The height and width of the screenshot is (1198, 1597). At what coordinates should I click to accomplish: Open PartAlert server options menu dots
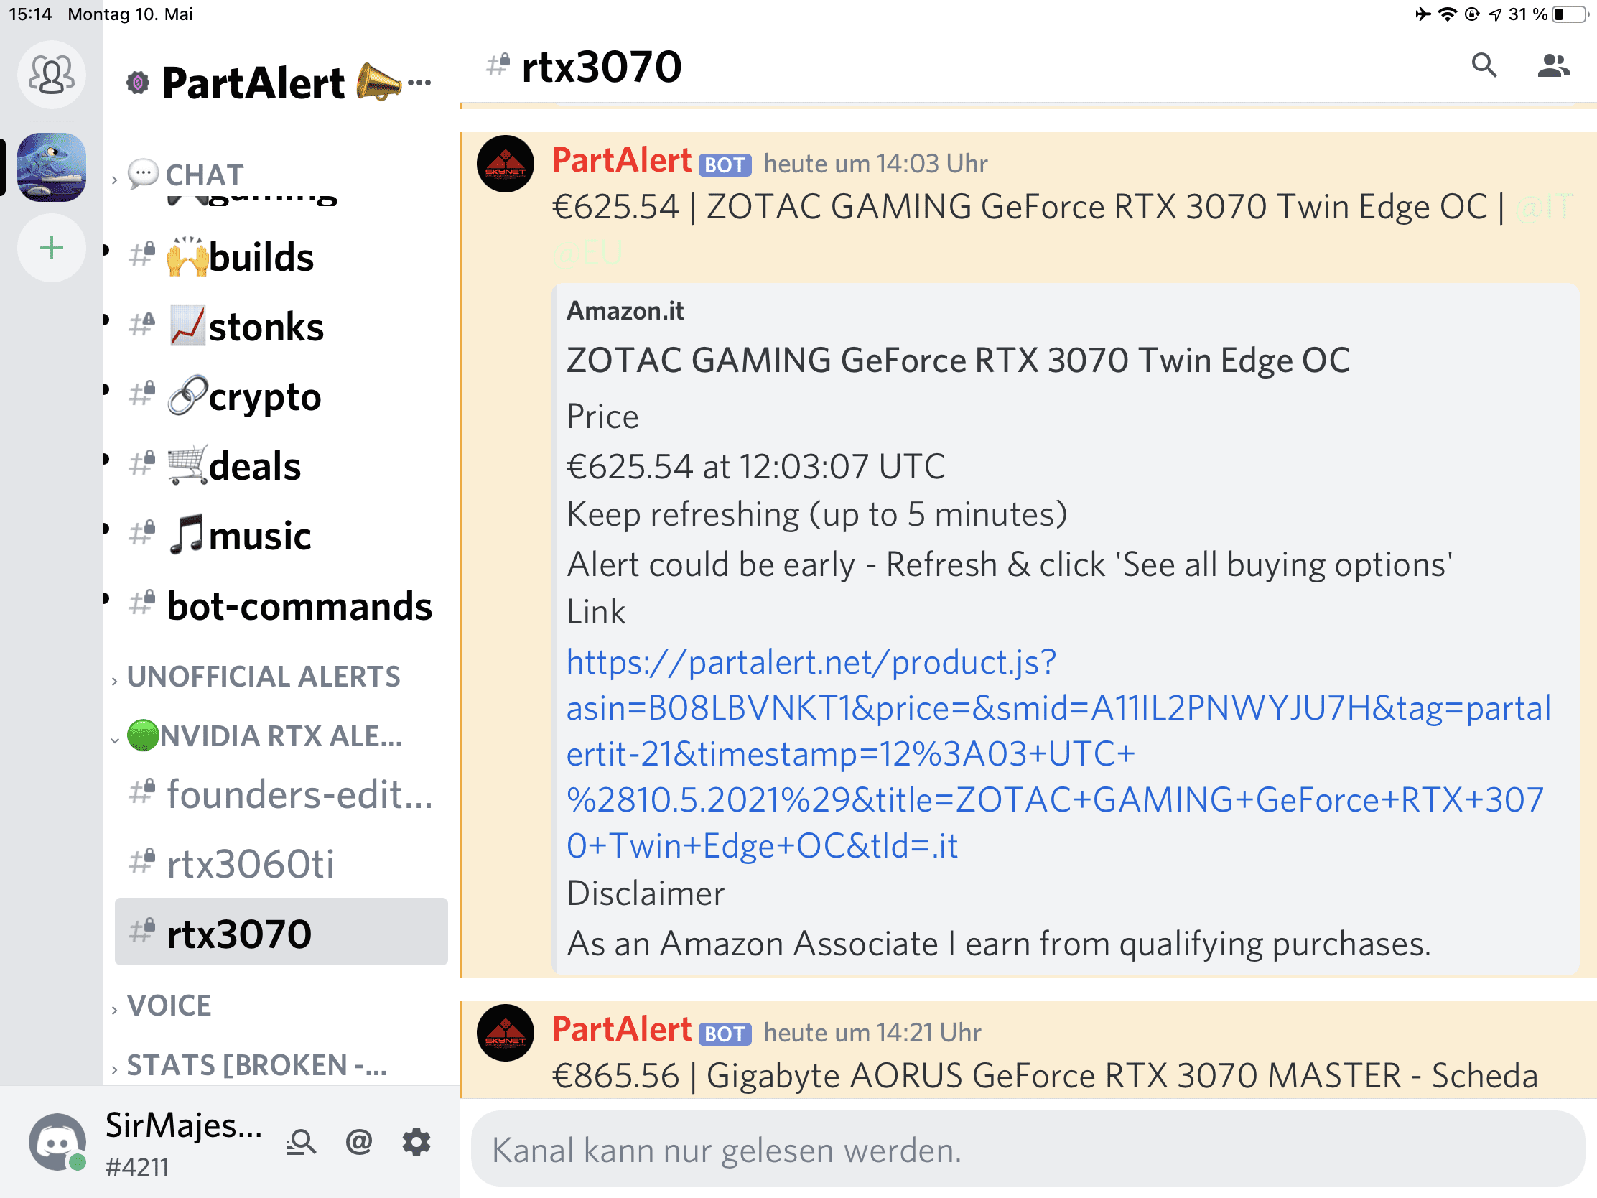[x=419, y=83]
